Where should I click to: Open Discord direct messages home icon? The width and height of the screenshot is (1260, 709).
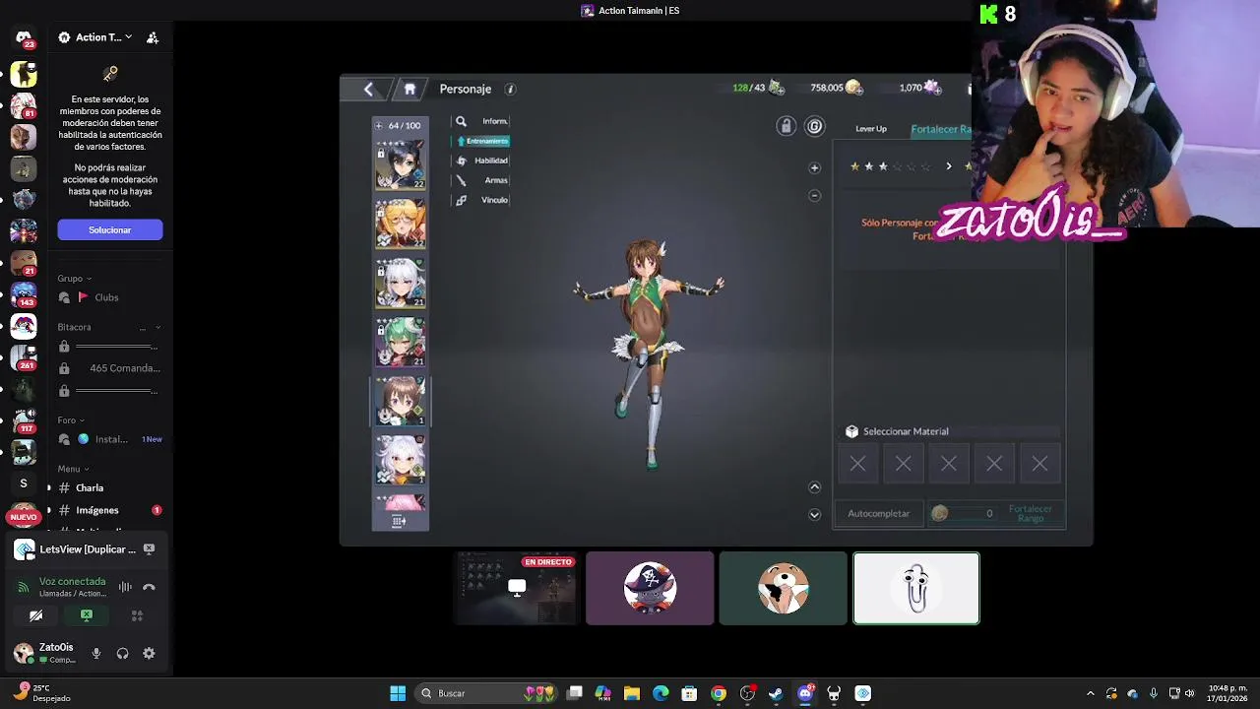[24, 38]
